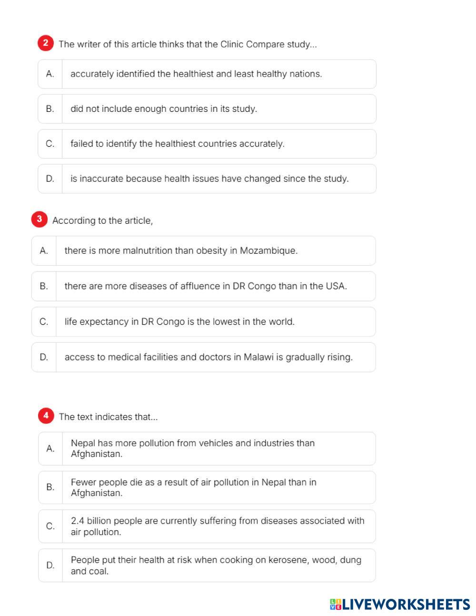Click the red question 2 number badge
Viewport: 476px width, 616px height.
point(46,43)
